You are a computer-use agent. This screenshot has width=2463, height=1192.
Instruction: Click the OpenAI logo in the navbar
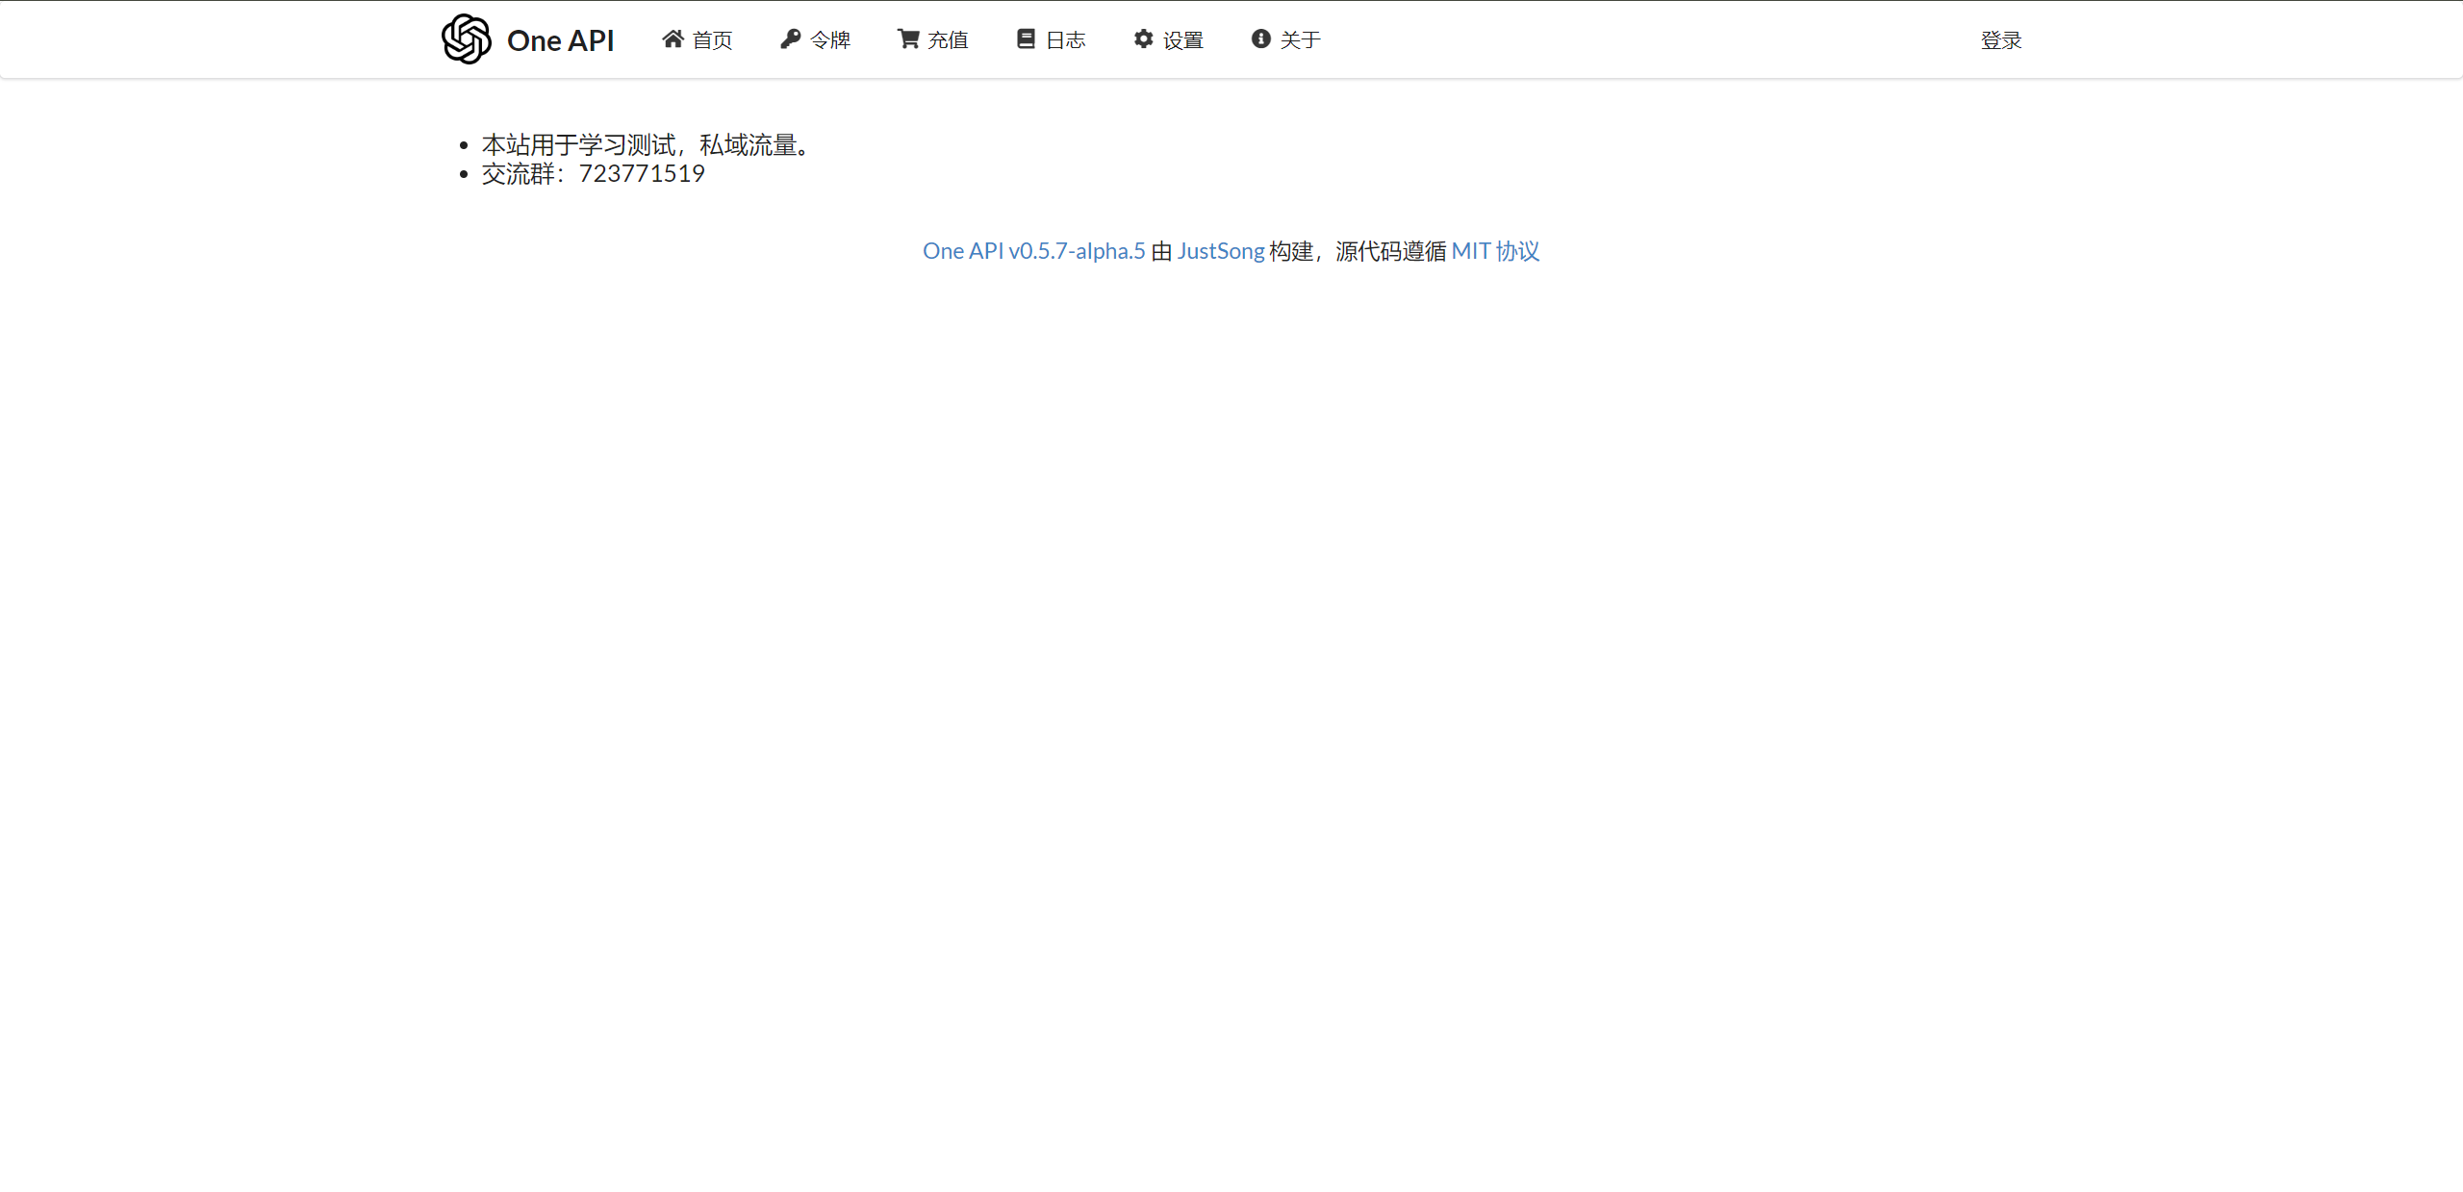click(x=466, y=38)
